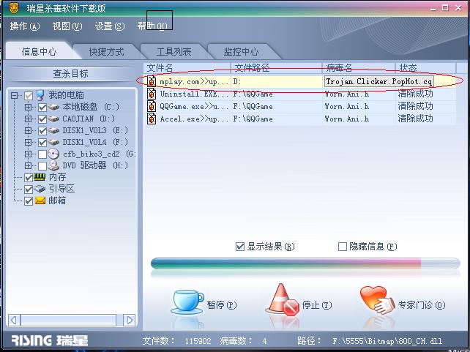Click the cfb_biko3_cd2 CD disc icon
This screenshot has width=470, height=352.
53,154
